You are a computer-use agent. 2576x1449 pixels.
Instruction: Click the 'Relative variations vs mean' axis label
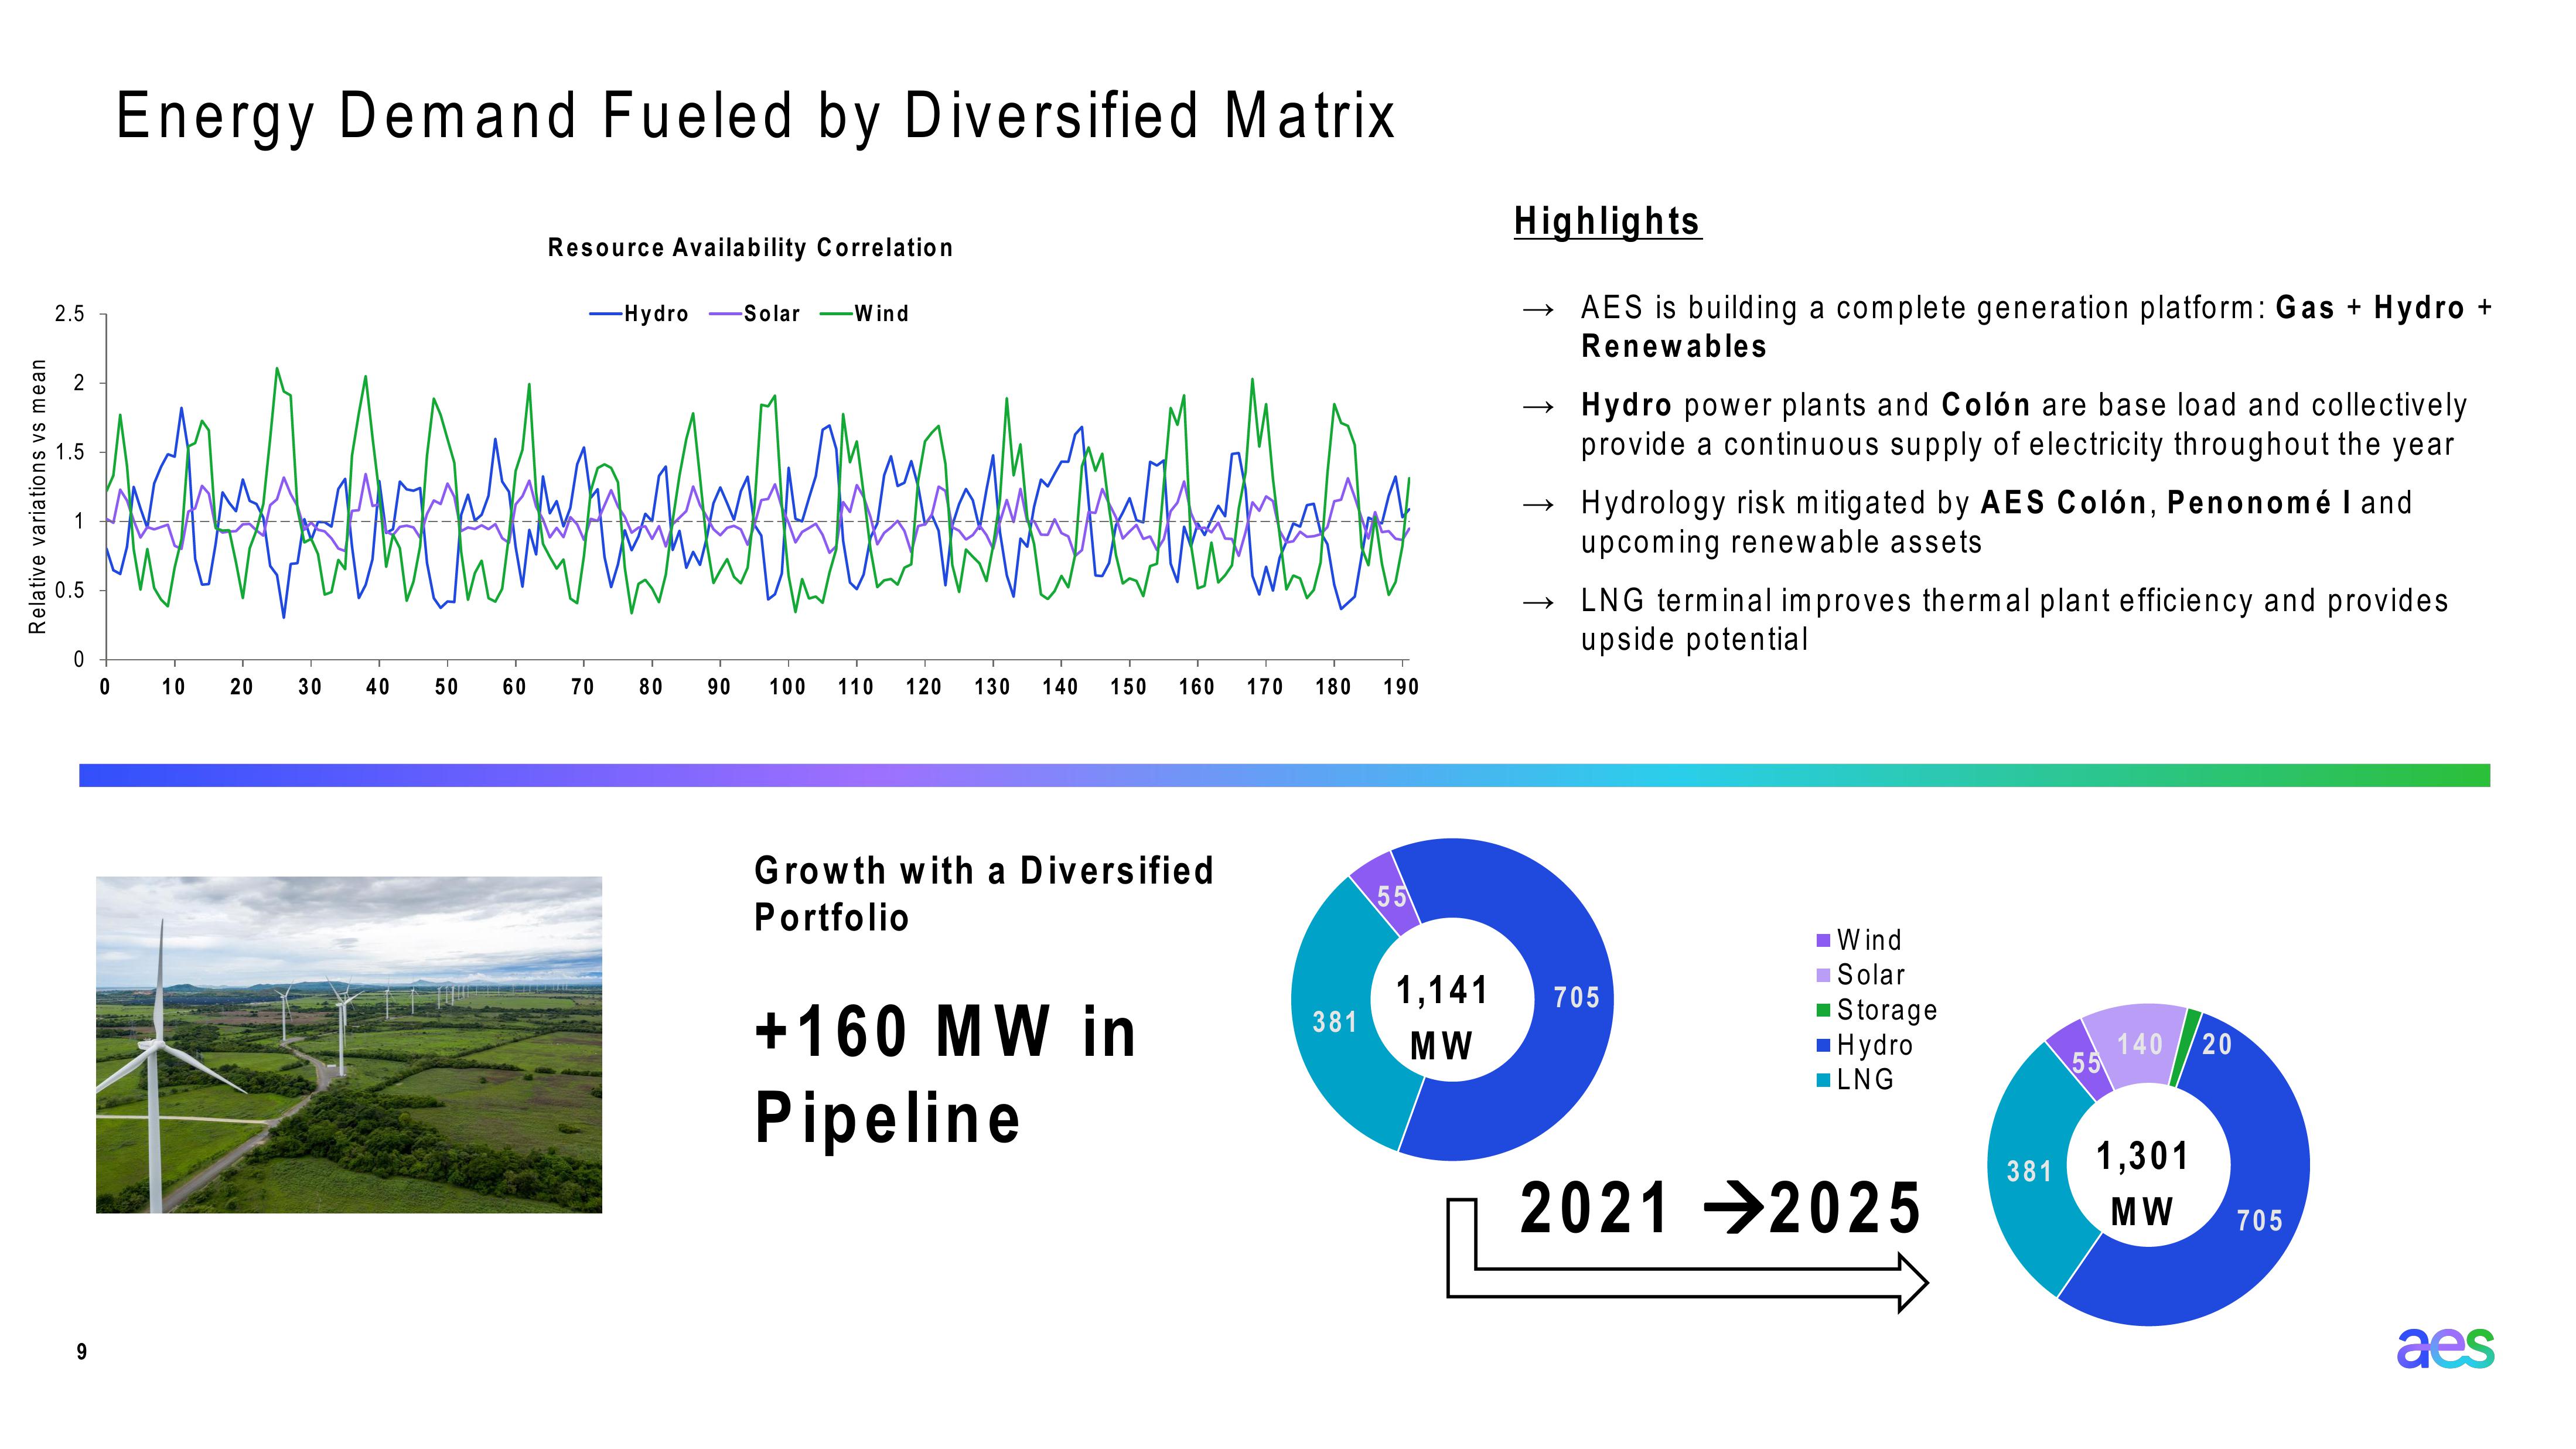pyautogui.click(x=37, y=497)
